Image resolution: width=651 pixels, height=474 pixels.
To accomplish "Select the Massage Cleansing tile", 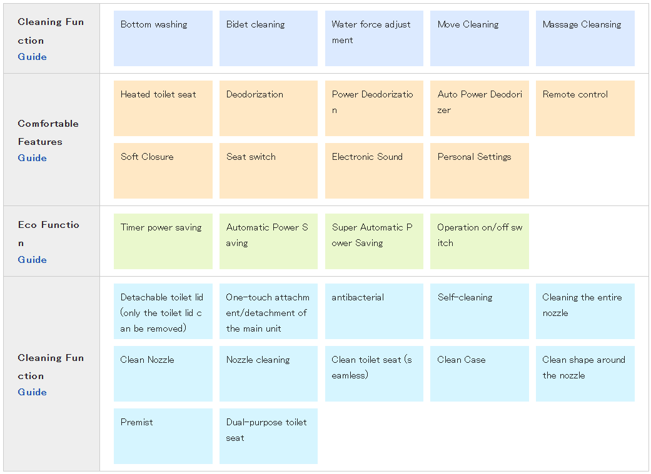I will (x=585, y=38).
